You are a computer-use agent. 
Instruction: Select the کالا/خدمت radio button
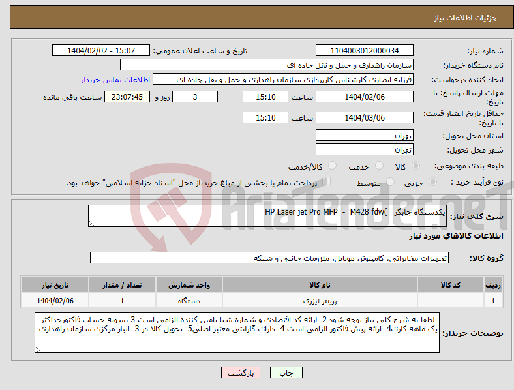tap(333, 166)
